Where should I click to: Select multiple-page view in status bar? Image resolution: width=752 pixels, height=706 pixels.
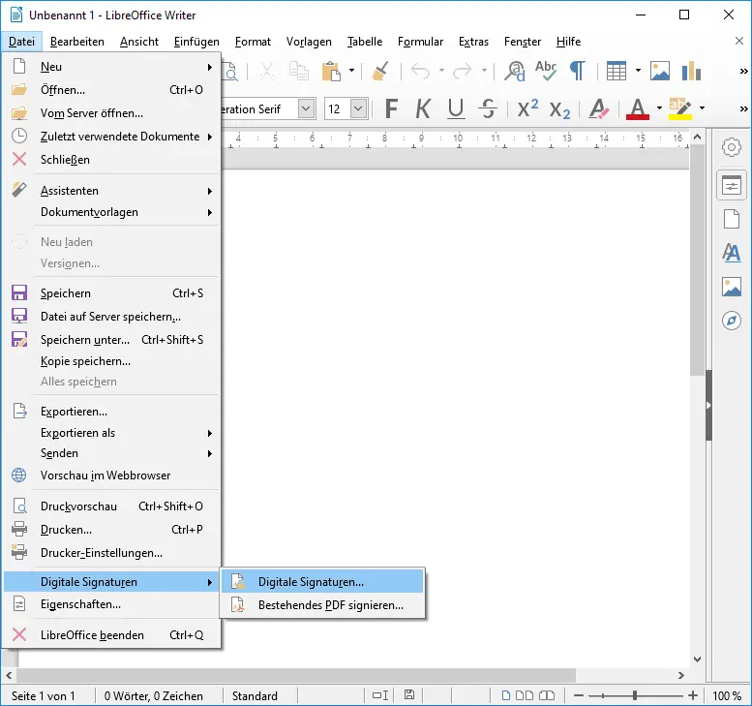[x=525, y=695]
